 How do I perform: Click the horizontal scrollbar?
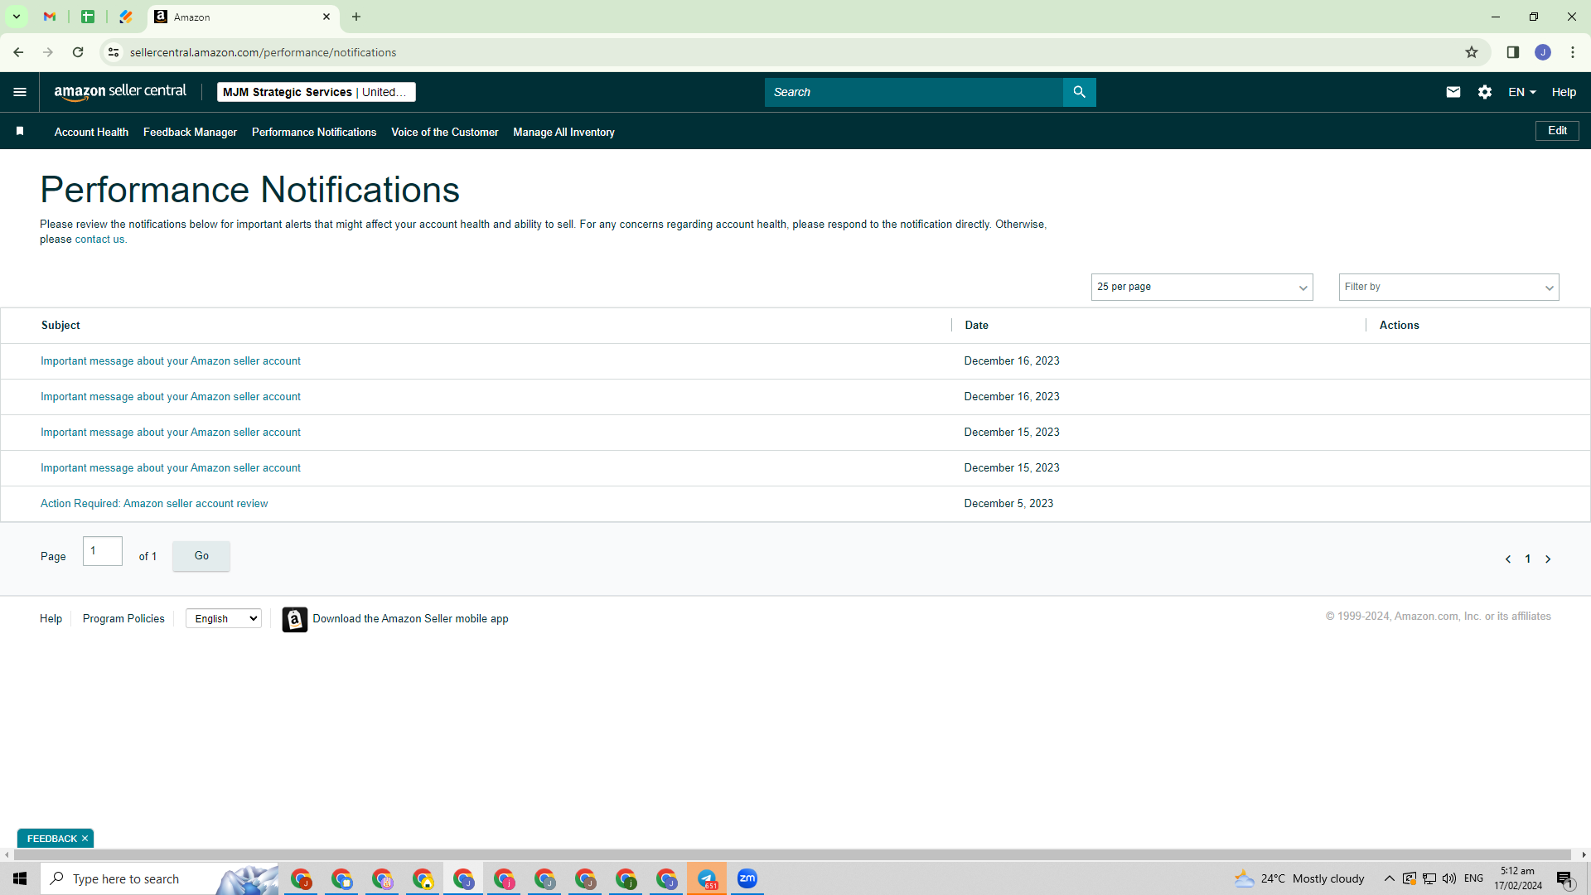[x=791, y=854]
